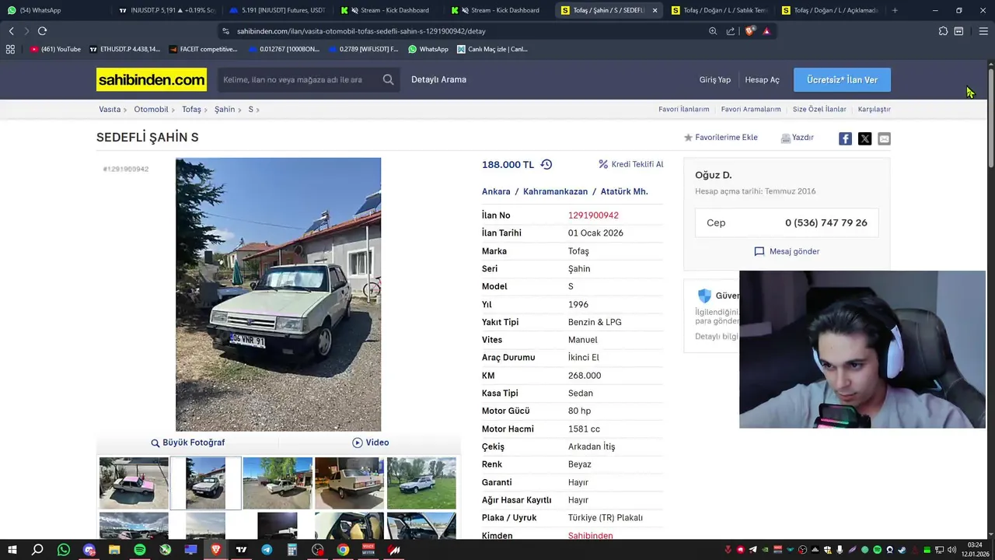Close the Tofaş Şahin tab
The height and width of the screenshot is (560, 995).
[x=655, y=10]
